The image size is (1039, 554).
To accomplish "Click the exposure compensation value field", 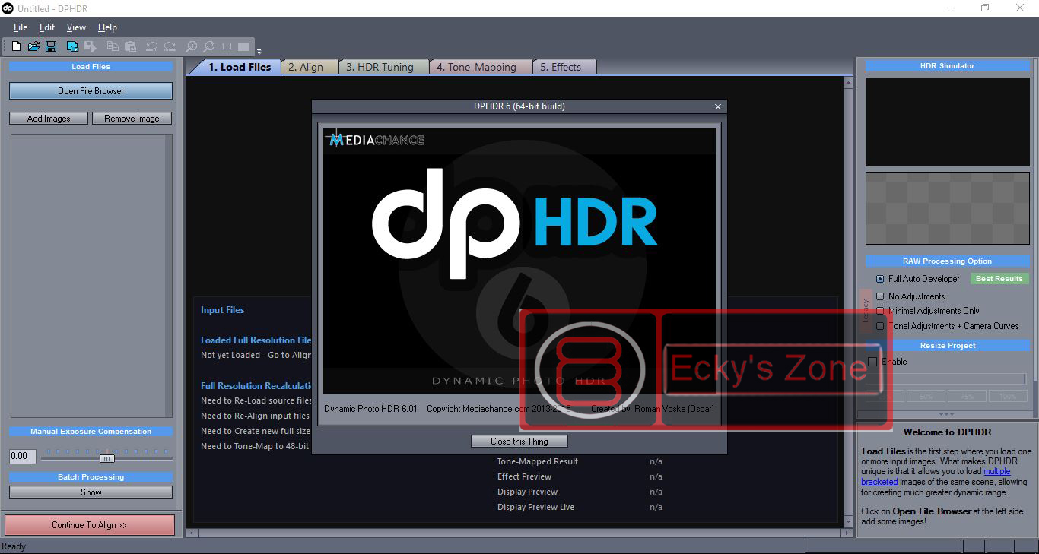I will tap(22, 457).
